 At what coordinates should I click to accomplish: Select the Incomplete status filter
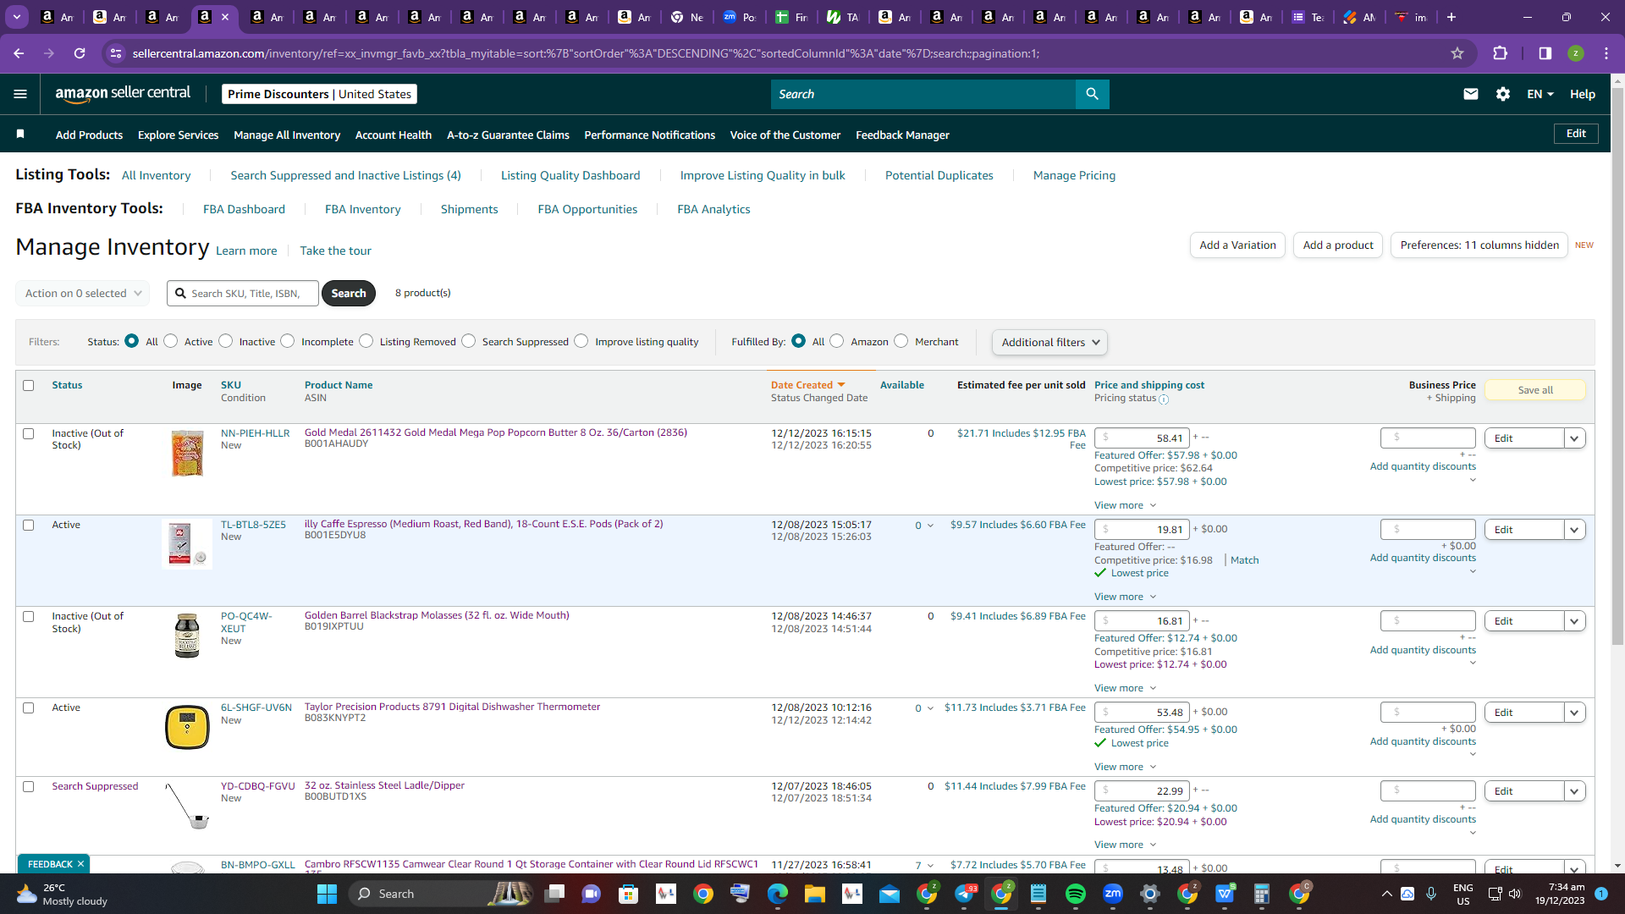point(288,341)
